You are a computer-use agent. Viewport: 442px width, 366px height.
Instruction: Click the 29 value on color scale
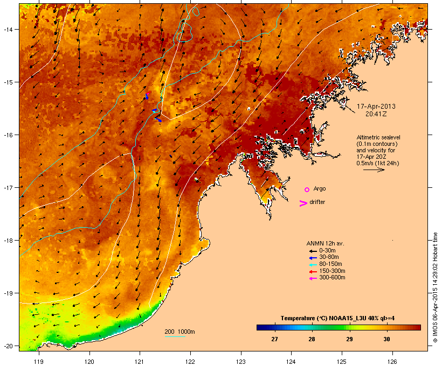pos(349,339)
